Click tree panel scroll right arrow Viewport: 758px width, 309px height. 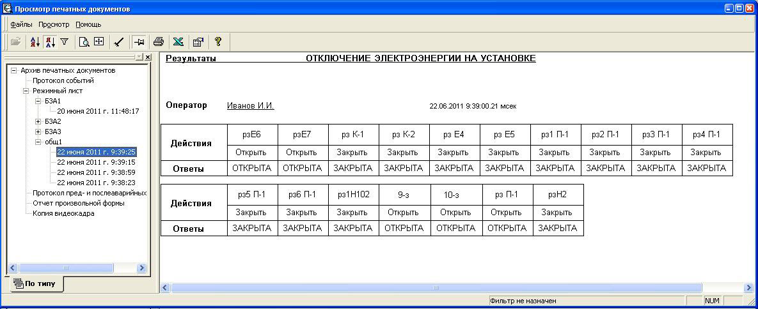(141, 268)
